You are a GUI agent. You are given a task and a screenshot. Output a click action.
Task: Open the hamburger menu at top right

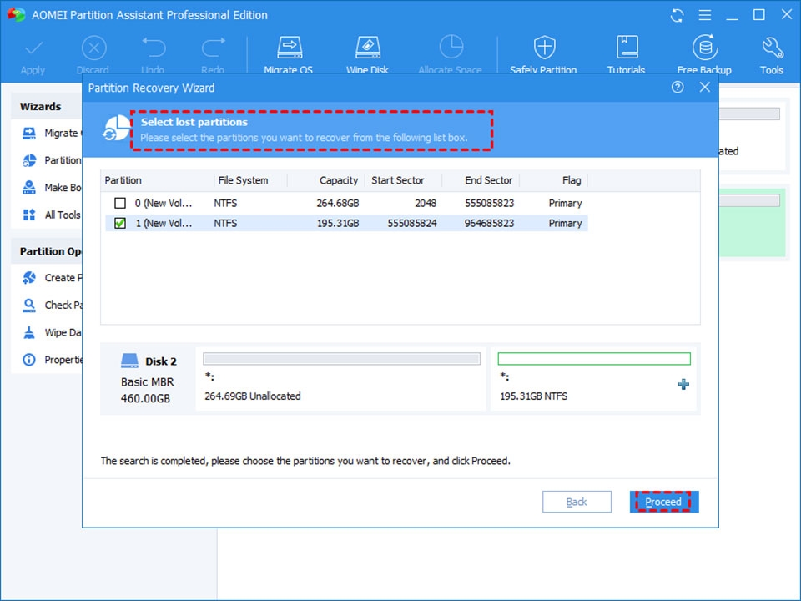tap(704, 14)
